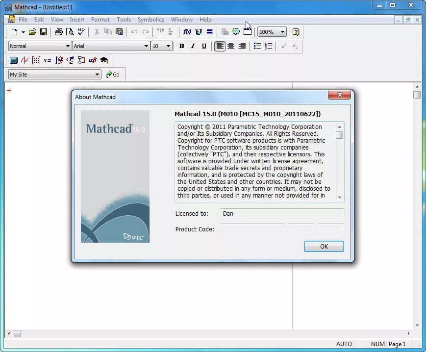426x352 pixels.
Task: Click the Align Down regions icon
Action: [170, 32]
